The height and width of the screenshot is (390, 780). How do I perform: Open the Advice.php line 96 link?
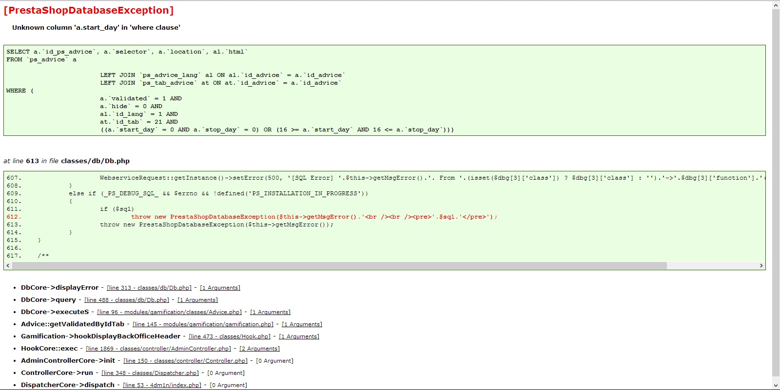click(x=169, y=312)
